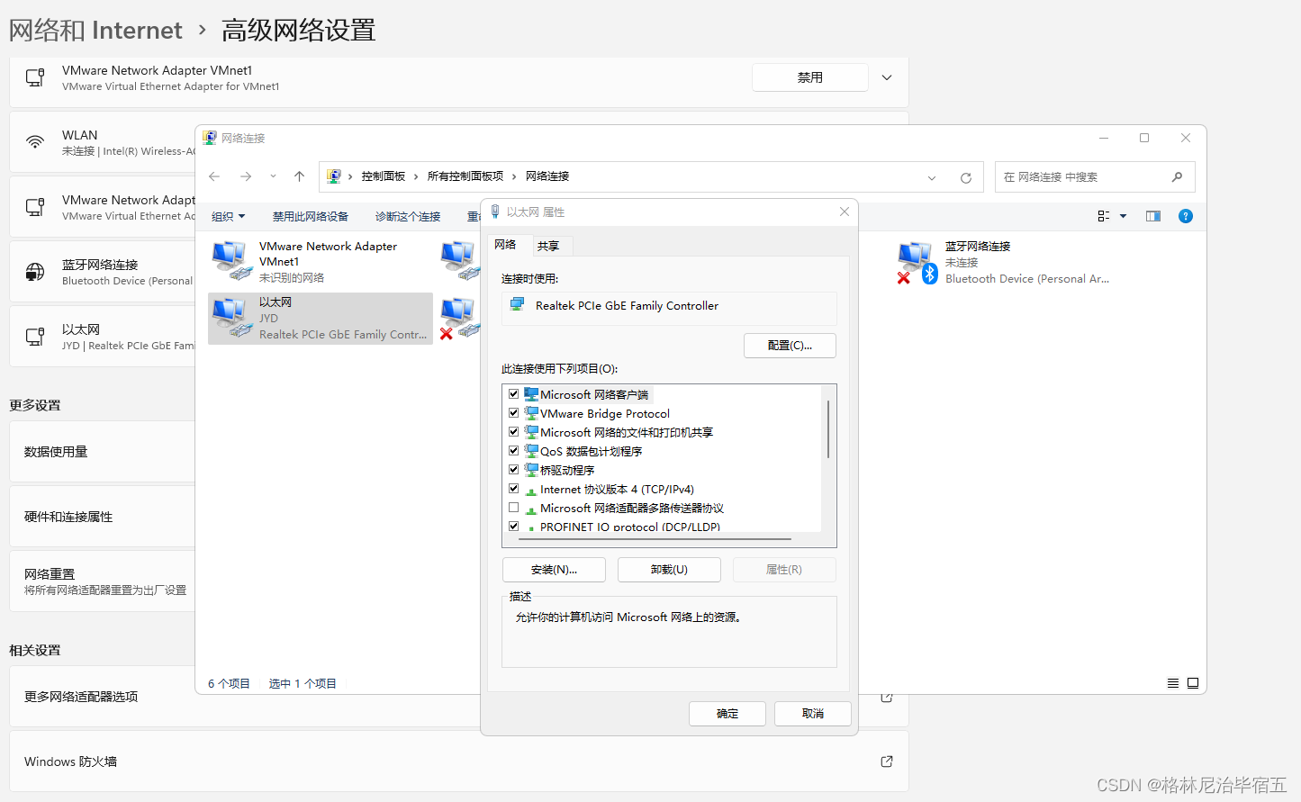
Task: Open the 组织 dropdown menu
Action: point(228,216)
